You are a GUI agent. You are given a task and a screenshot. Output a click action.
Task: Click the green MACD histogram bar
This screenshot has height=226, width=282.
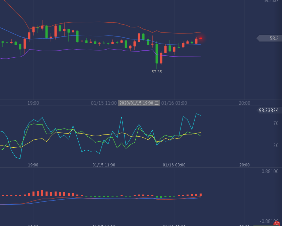coord(161,197)
